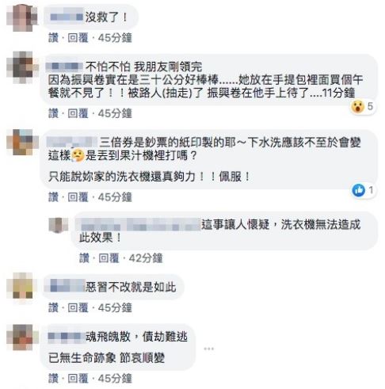Open the first commenter's avatar next to 沒救了
This screenshot has height=389, width=385.
coord(21,18)
